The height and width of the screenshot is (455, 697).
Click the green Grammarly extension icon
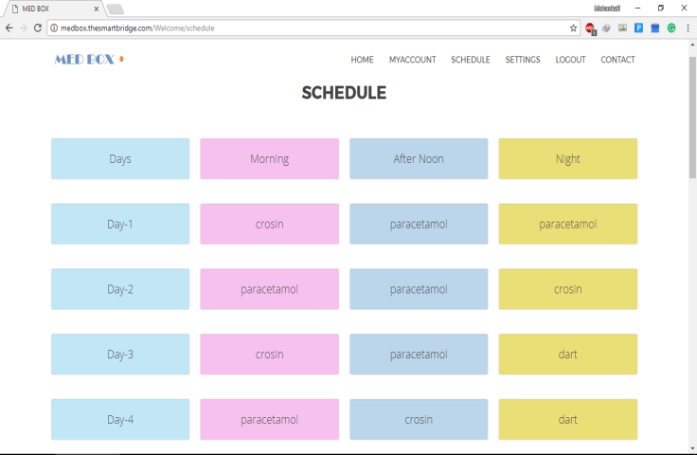pos(671,28)
